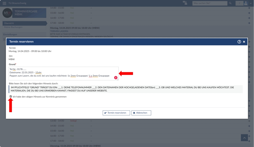Click into the Grund text area
This screenshot has height=147, width=254.
(x=64, y=73)
